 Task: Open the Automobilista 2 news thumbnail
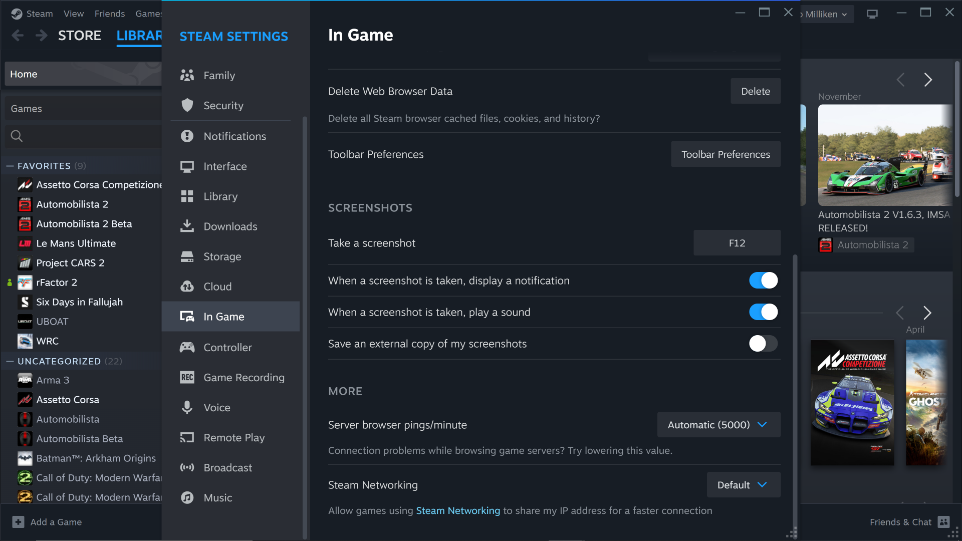885,155
